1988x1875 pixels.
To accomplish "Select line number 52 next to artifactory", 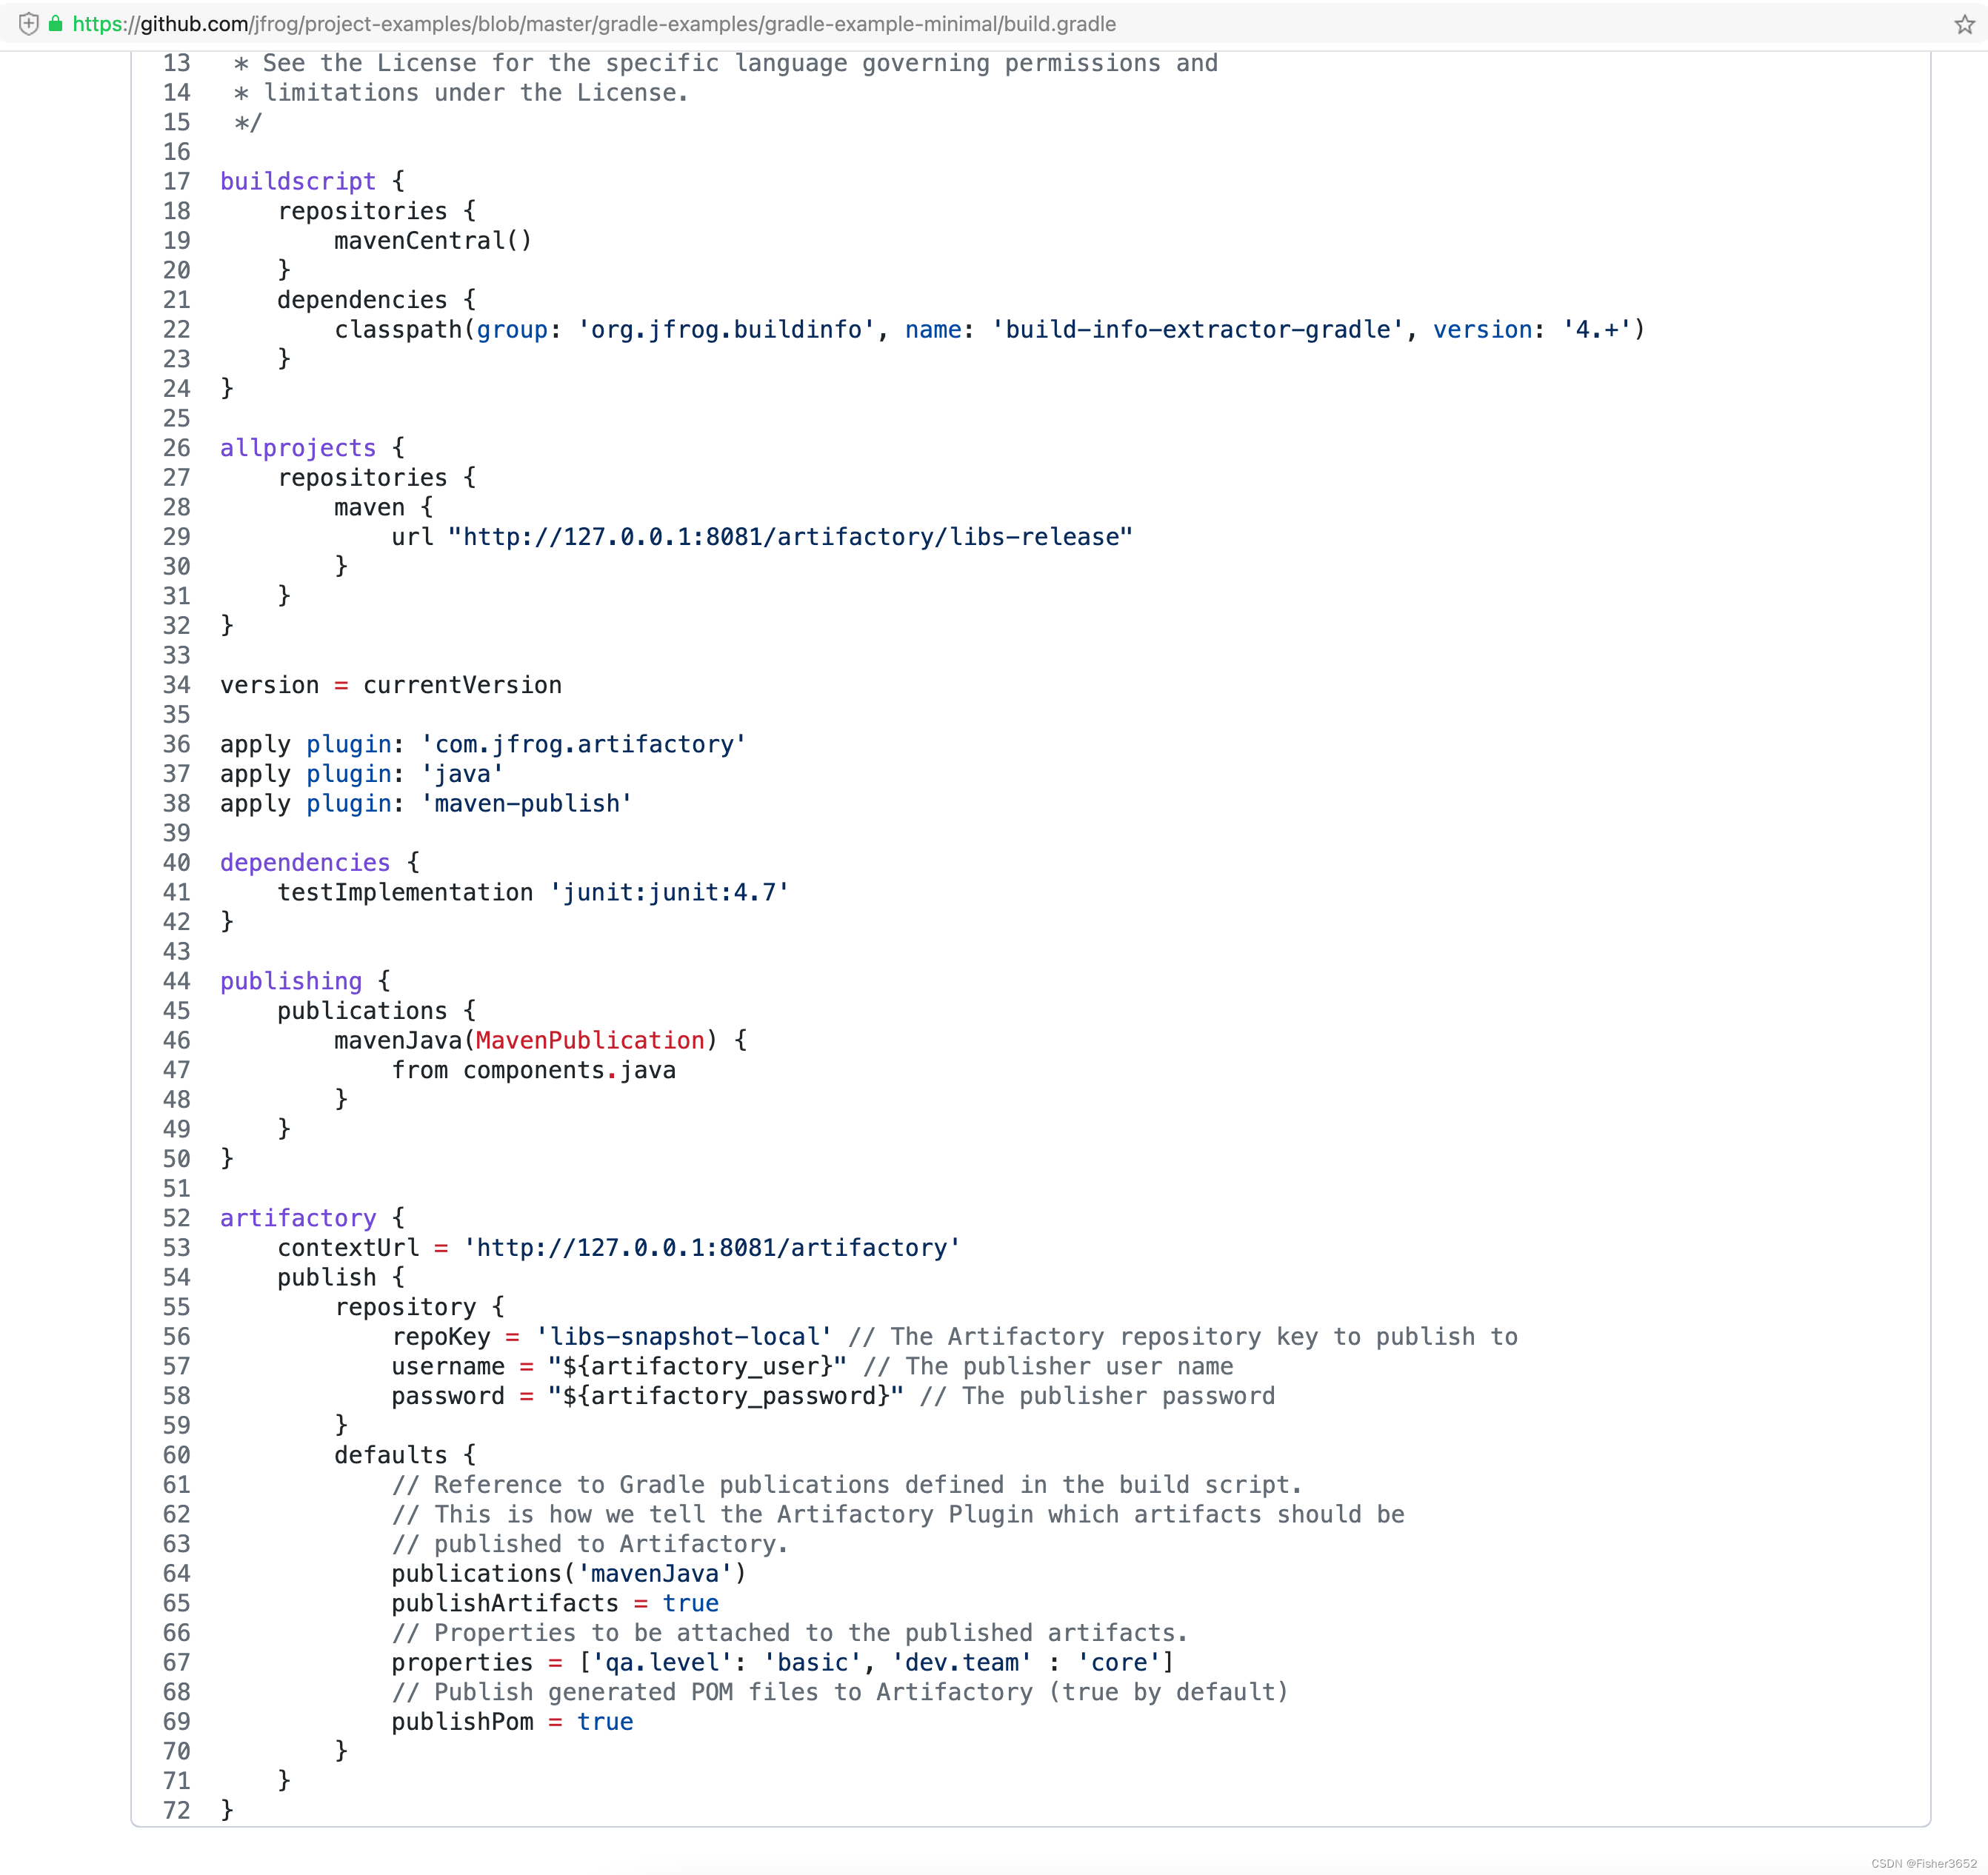I will click(x=176, y=1218).
